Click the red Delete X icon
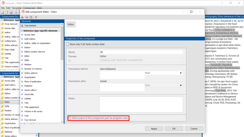Viewport: 244px width, 137px height. pyautogui.click(x=36, y=17)
